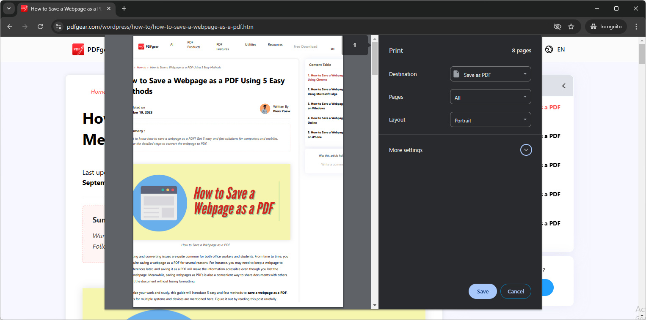Bookmark this page with the star icon
The width and height of the screenshot is (646, 320).
[x=571, y=26]
